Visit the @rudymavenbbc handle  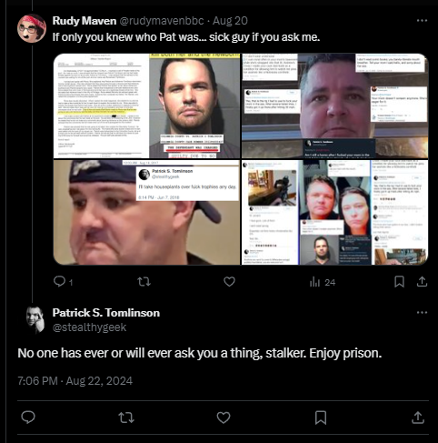(162, 21)
